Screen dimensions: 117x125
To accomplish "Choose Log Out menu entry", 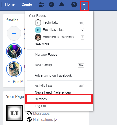I will tap(41, 106).
